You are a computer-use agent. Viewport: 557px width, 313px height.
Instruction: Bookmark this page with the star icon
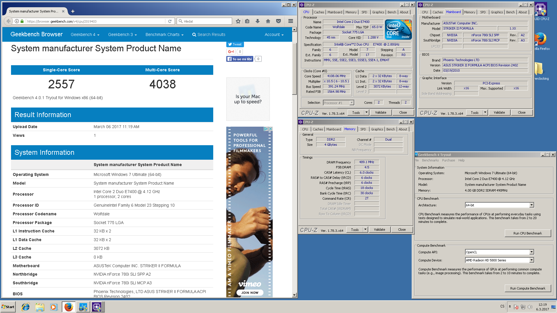point(238,21)
